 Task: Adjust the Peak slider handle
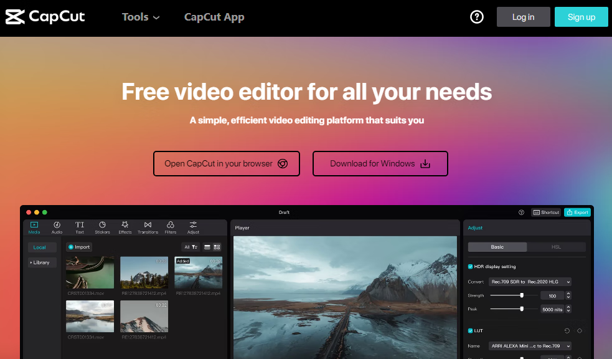point(522,309)
